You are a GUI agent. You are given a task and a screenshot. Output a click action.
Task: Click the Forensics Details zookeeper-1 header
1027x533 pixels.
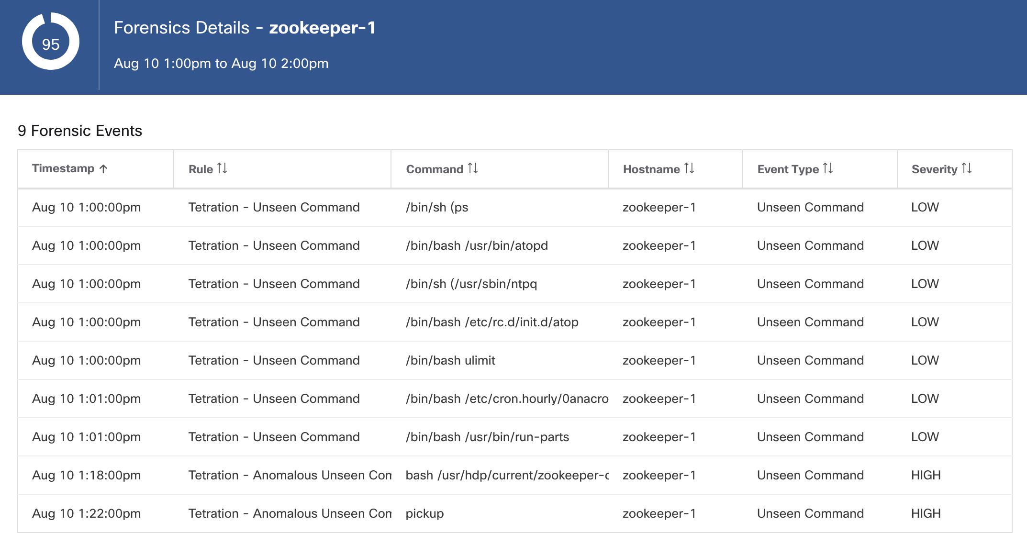(x=246, y=29)
